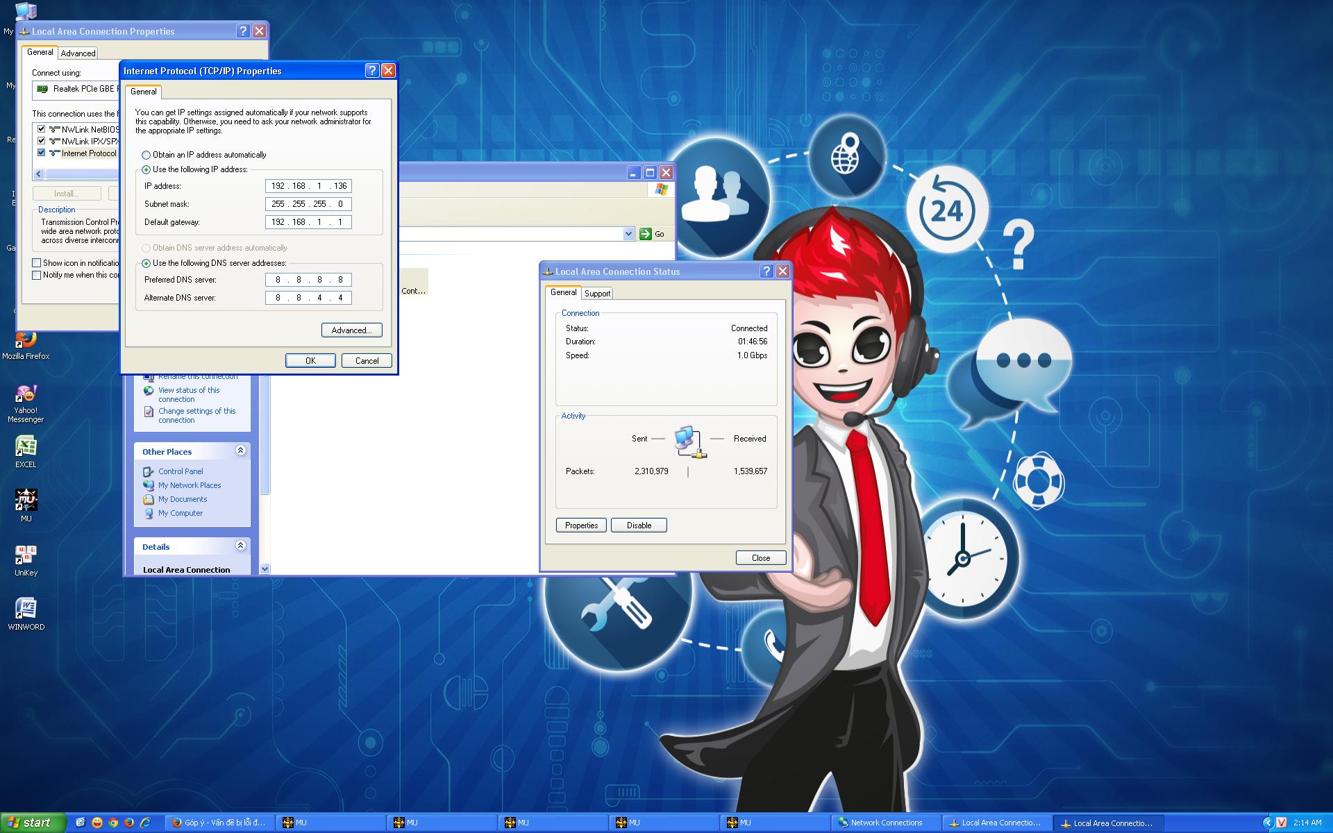The height and width of the screenshot is (833, 1333).
Task: Select Use the following IP address
Action: [146, 169]
